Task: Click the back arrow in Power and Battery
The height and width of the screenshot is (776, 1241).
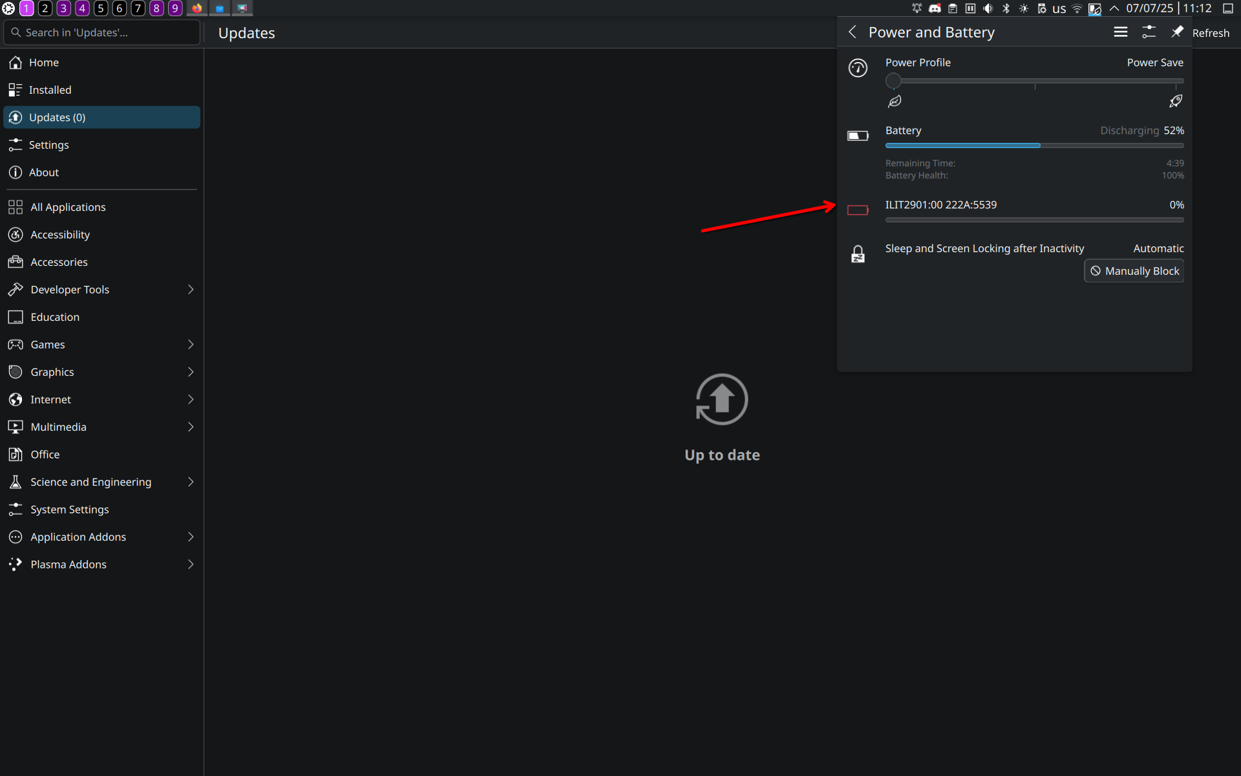Action: 853,32
